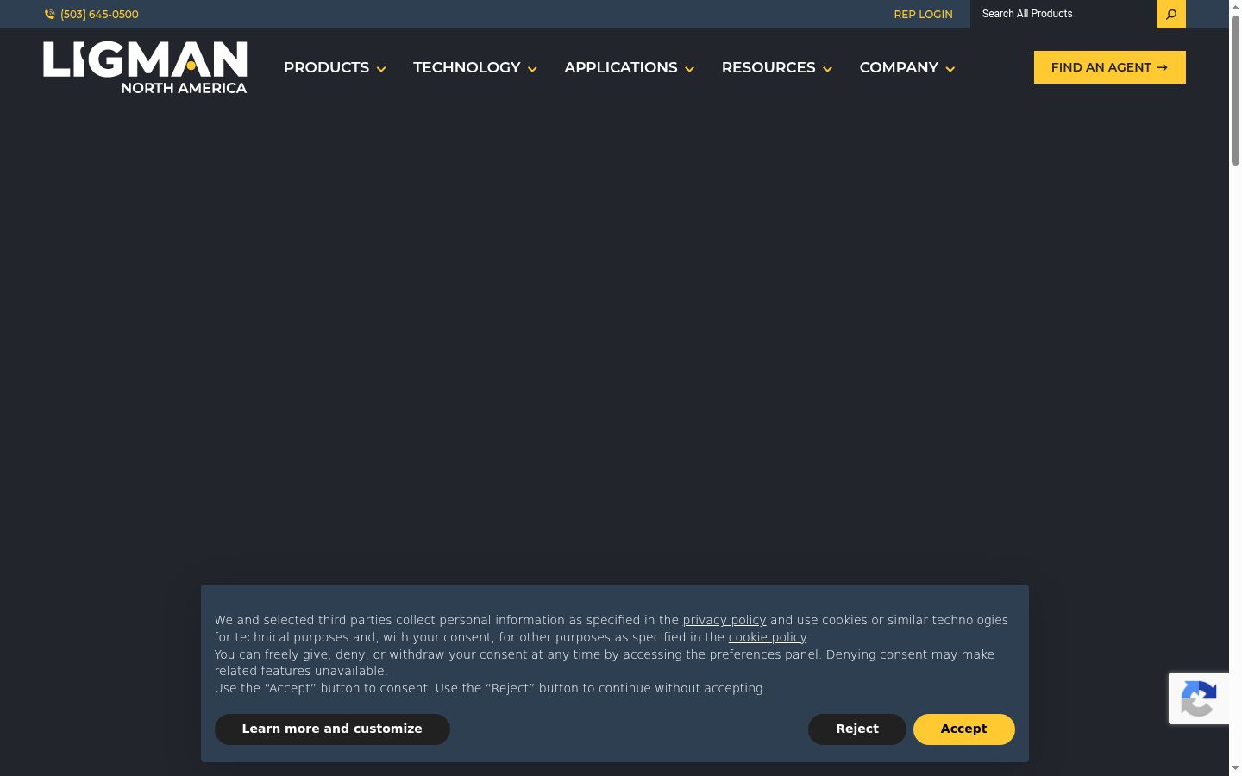Click the scrollbar down arrow

pyautogui.click(x=1235, y=768)
